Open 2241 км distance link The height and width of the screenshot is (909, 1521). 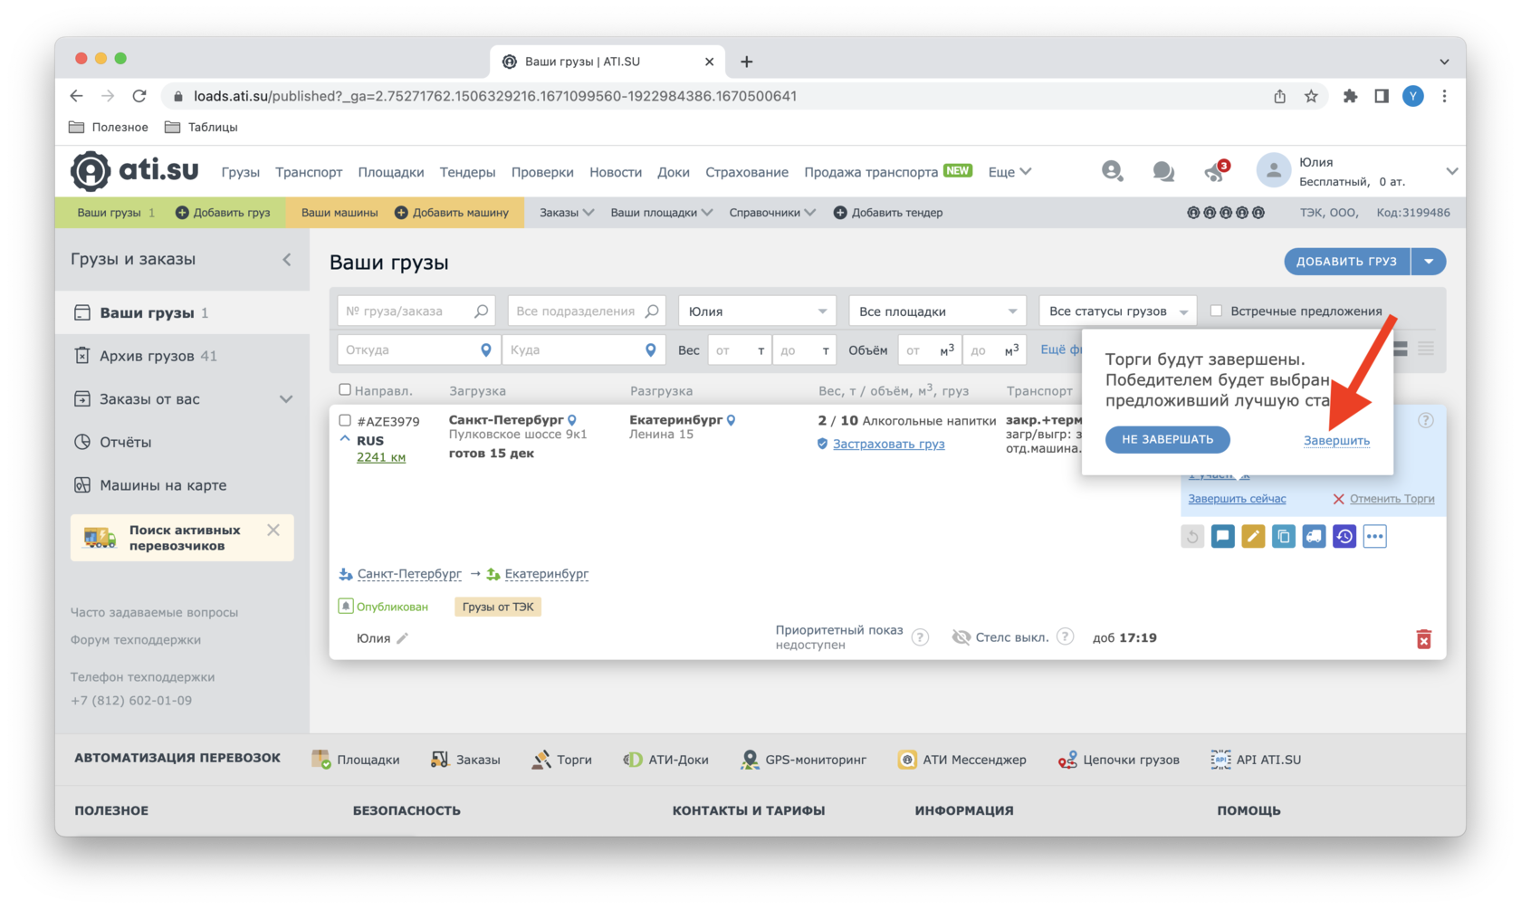(381, 457)
